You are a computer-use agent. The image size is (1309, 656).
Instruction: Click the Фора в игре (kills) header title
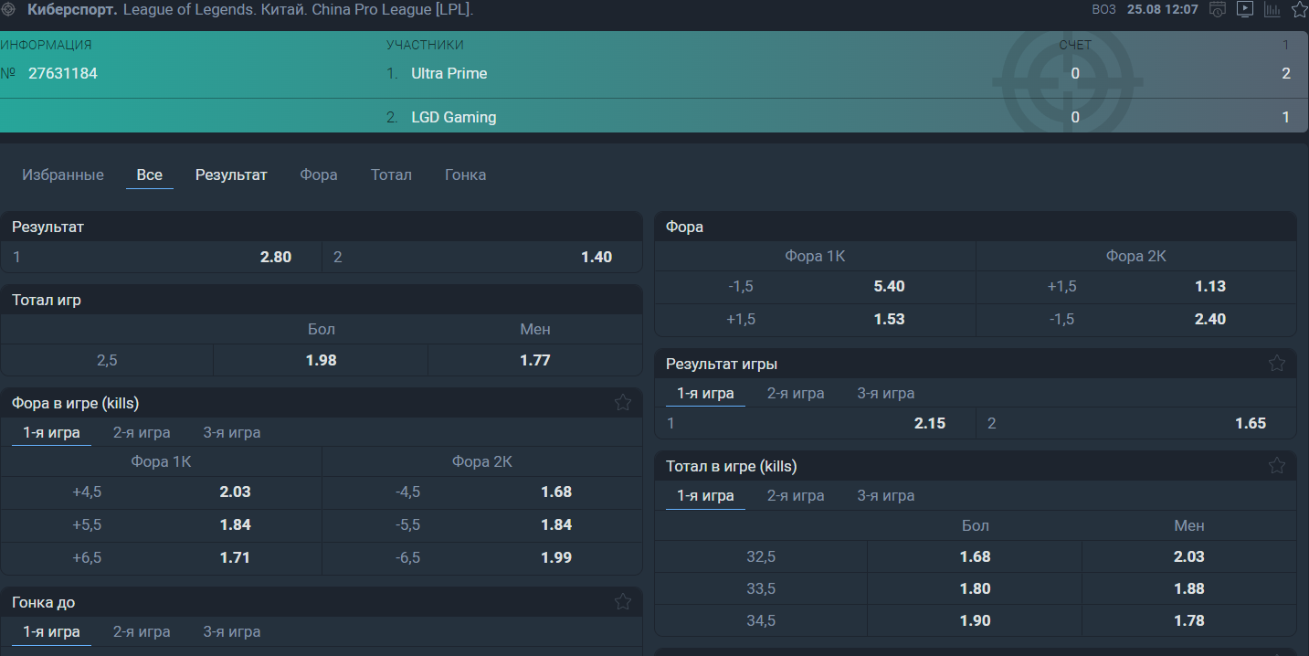tap(76, 403)
